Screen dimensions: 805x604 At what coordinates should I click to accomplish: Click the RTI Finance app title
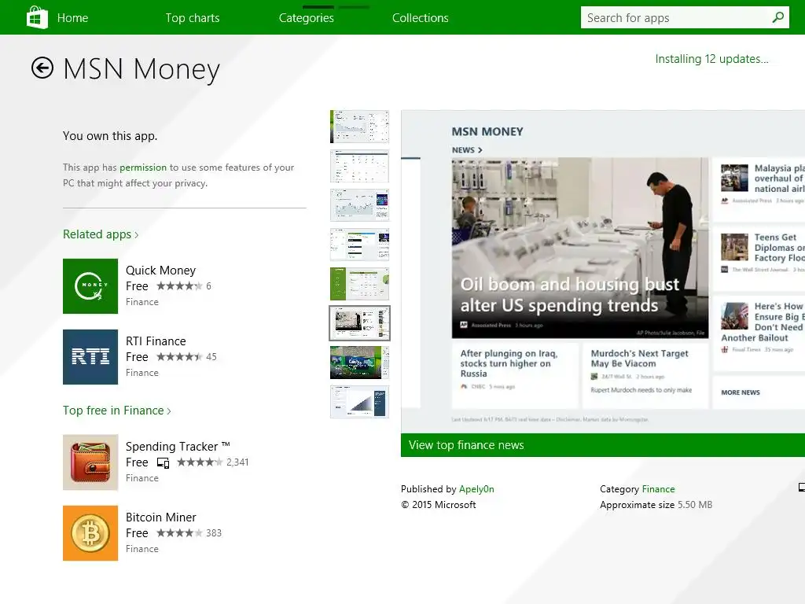[x=156, y=341]
